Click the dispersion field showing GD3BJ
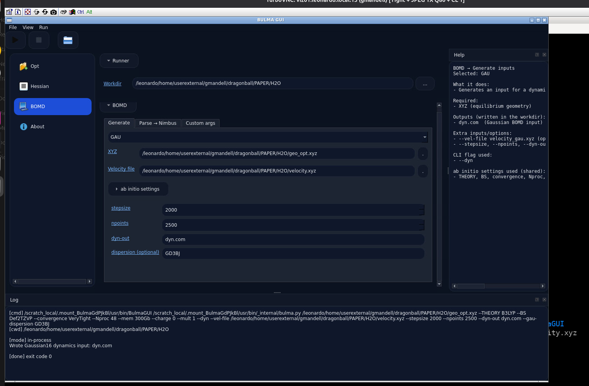Viewport: 589px width, 386px height. (293, 253)
